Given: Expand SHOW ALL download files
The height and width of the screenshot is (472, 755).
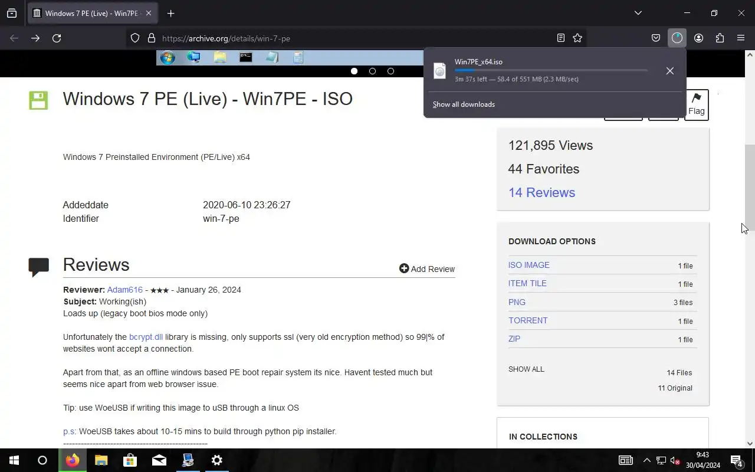Looking at the screenshot, I should 526,369.
